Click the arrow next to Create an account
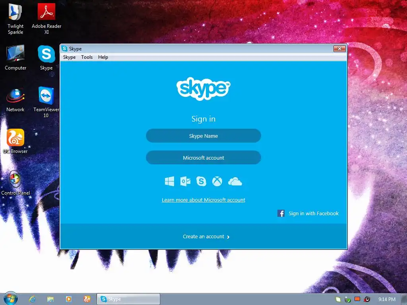This screenshot has height=305, width=407. click(x=228, y=237)
